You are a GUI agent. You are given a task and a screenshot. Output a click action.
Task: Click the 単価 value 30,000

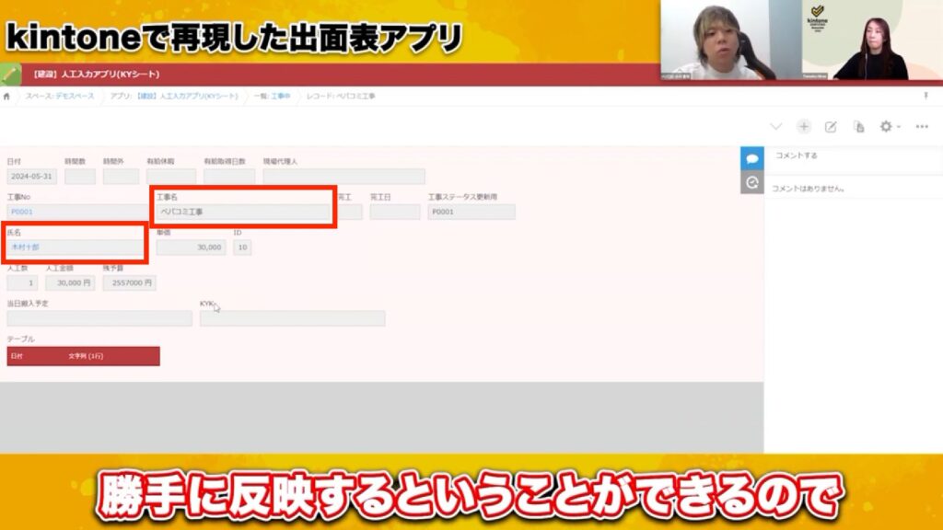point(192,247)
